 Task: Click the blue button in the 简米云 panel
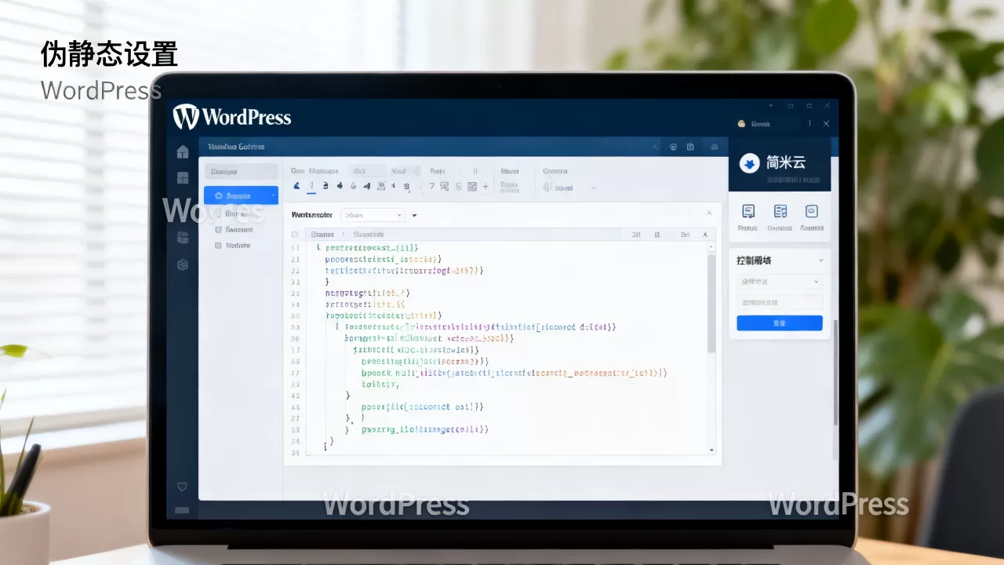coord(780,323)
